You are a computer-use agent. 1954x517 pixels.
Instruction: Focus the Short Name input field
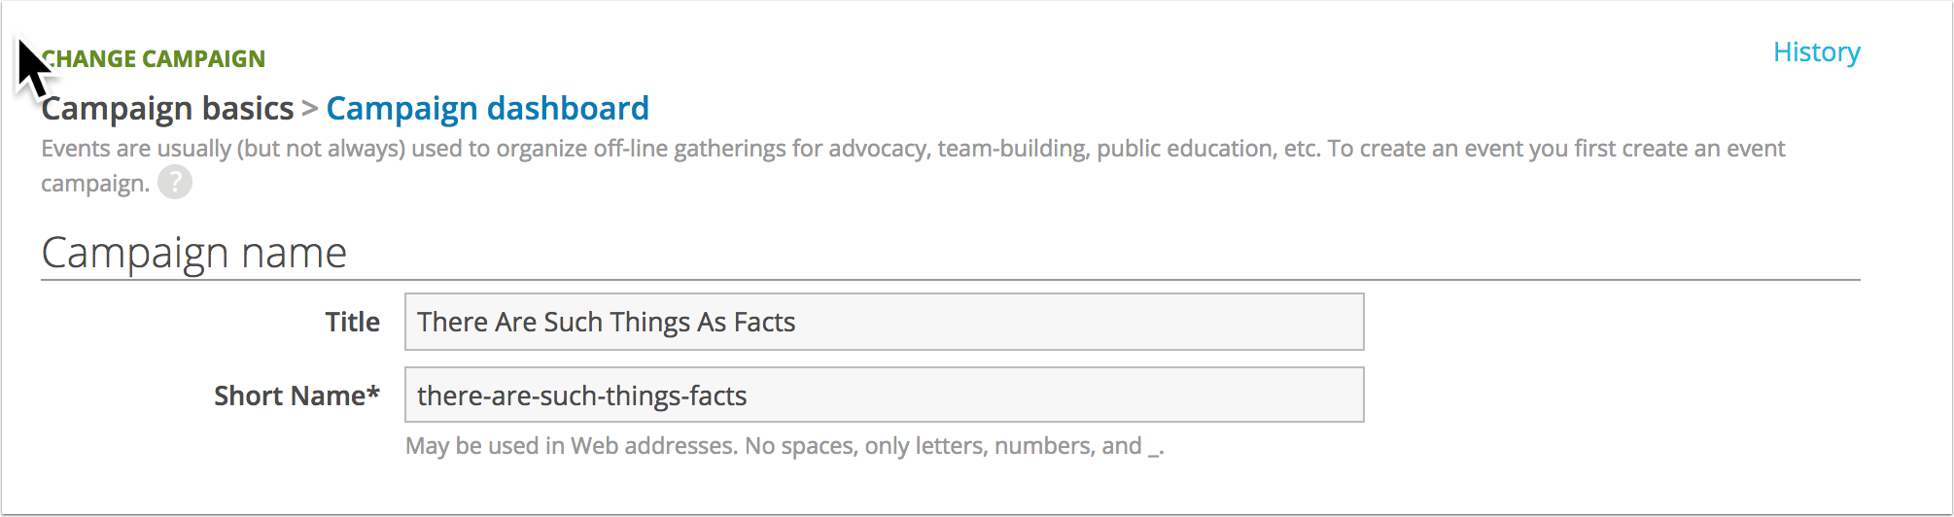[884, 395]
